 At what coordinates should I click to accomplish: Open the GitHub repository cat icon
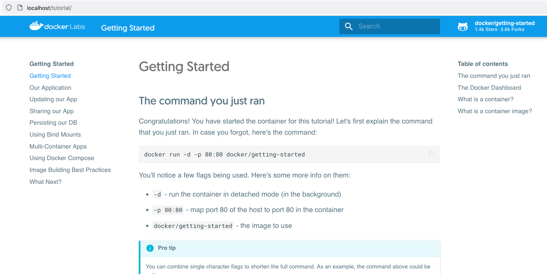pyautogui.click(x=463, y=27)
